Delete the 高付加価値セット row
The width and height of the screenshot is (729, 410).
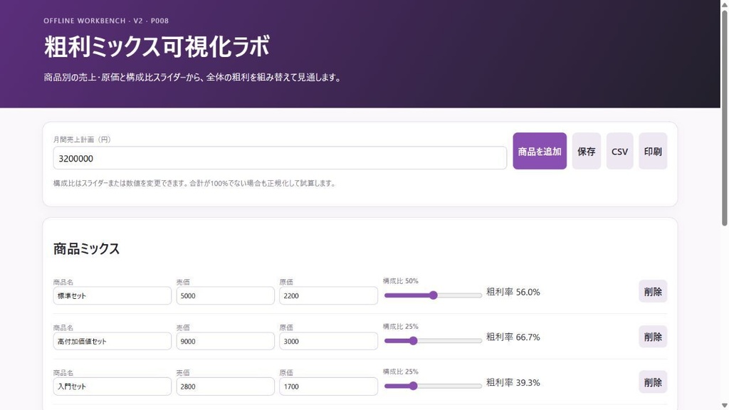(653, 337)
